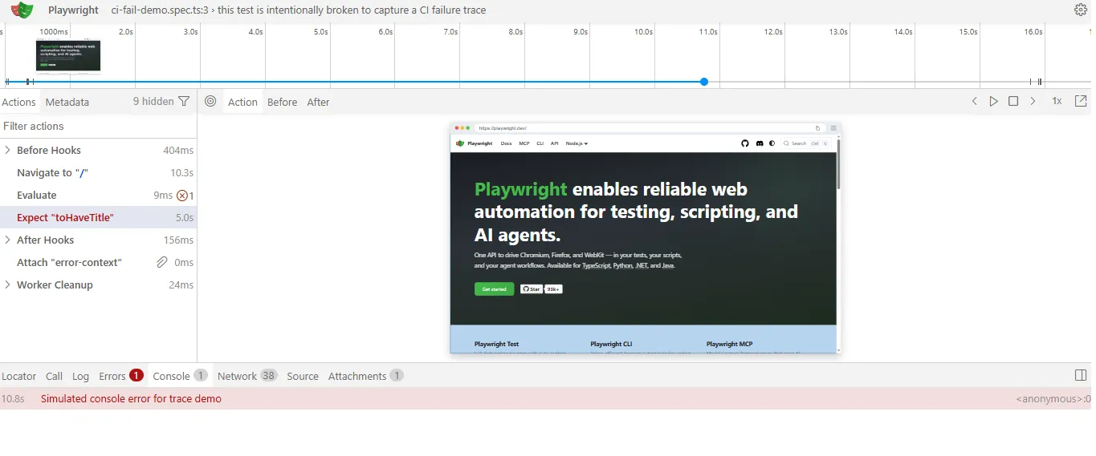Open the hamburger menu in snapshot browser
This screenshot has height=456, width=1096.
click(x=833, y=128)
